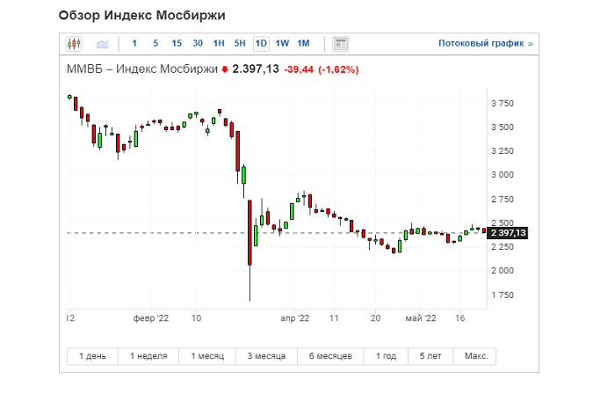Click the 3 750 axis label
The image size is (593, 394).
point(503,103)
